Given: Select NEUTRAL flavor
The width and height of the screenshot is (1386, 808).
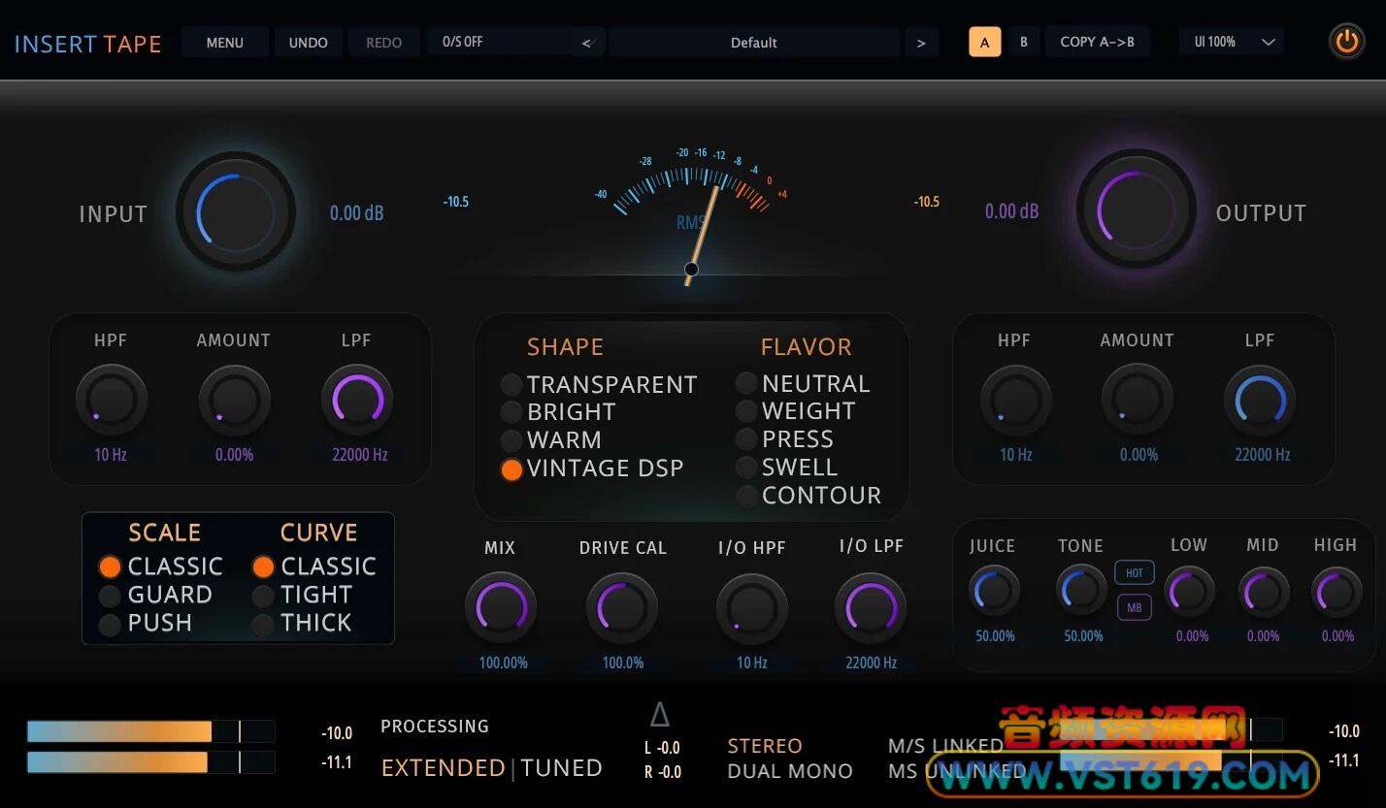Looking at the screenshot, I should point(803,383).
